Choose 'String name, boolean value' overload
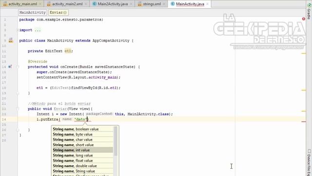This screenshot has width=312, height=176. click(x=83, y=129)
